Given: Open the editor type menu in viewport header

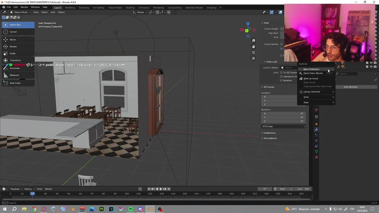Looking at the screenshot, I should 5,12.
